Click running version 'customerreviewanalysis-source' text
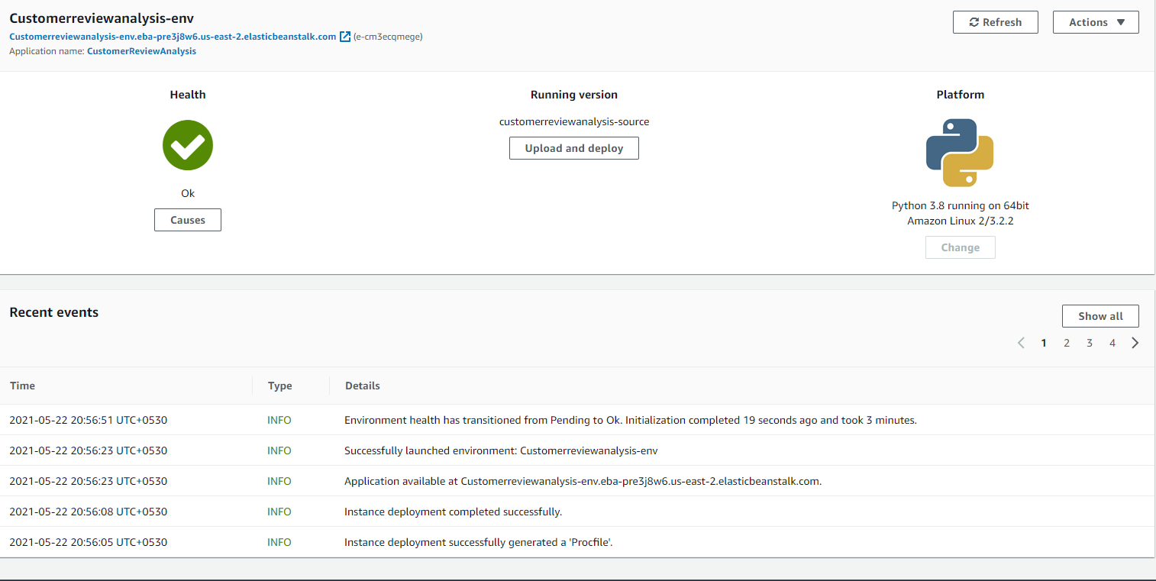The image size is (1156, 581). [x=574, y=121]
